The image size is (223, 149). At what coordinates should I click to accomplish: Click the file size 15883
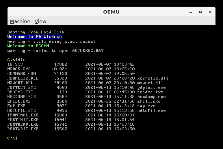(61, 115)
